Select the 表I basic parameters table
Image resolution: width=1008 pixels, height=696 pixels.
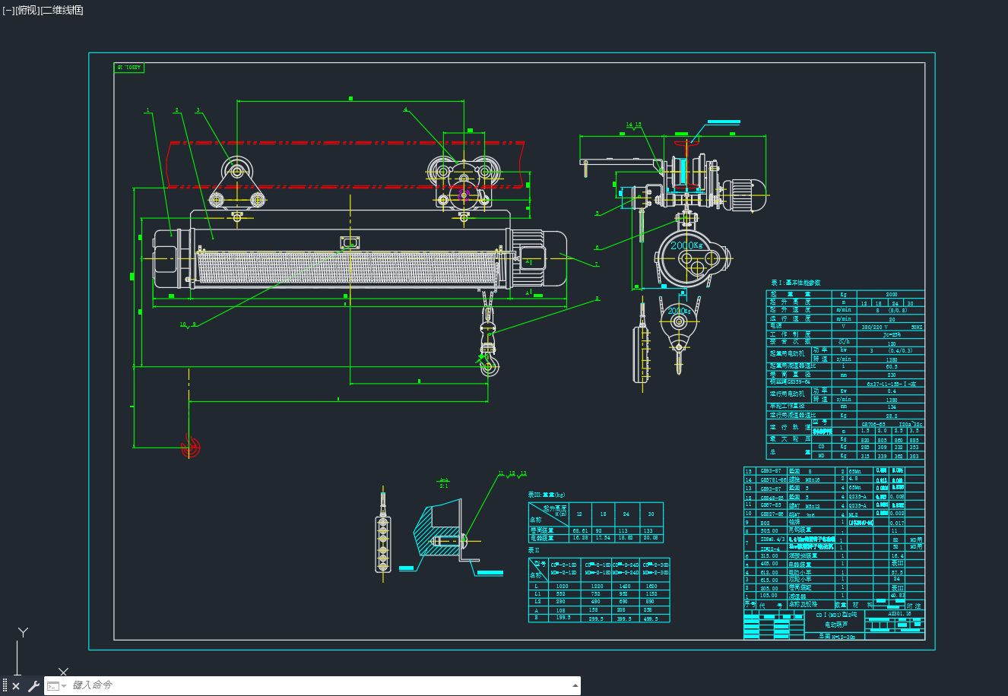845,375
